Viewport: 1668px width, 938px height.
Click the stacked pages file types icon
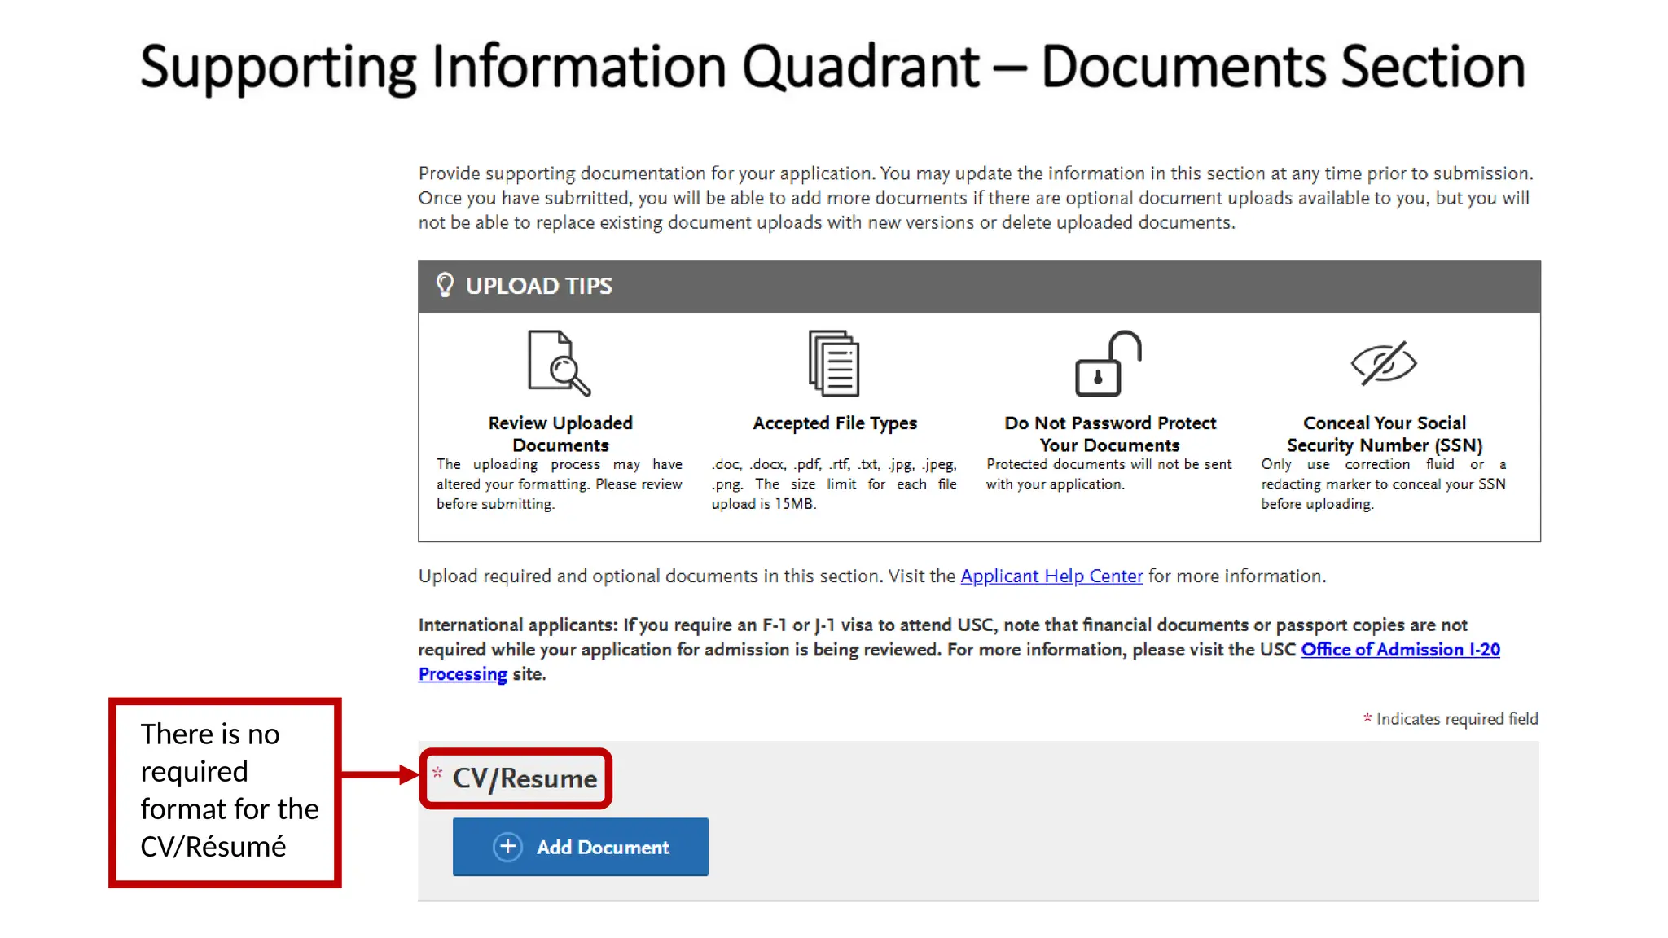pyautogui.click(x=834, y=363)
